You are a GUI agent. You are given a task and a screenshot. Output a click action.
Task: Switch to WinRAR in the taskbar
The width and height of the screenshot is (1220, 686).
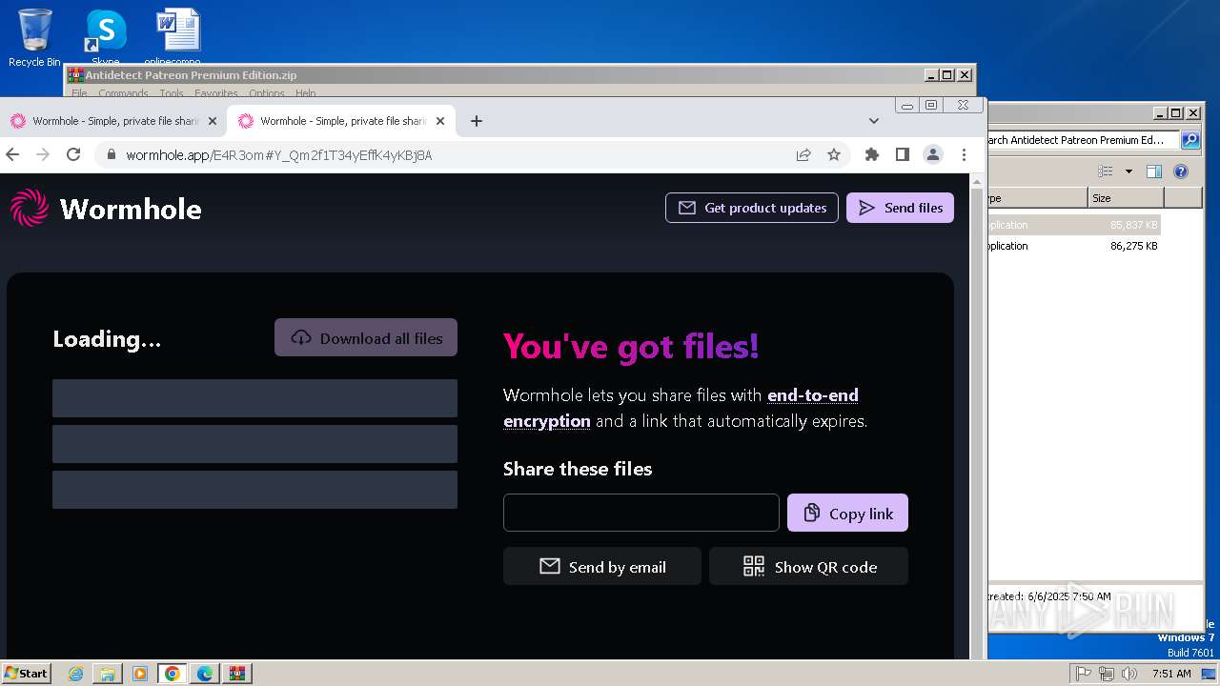[237, 674]
